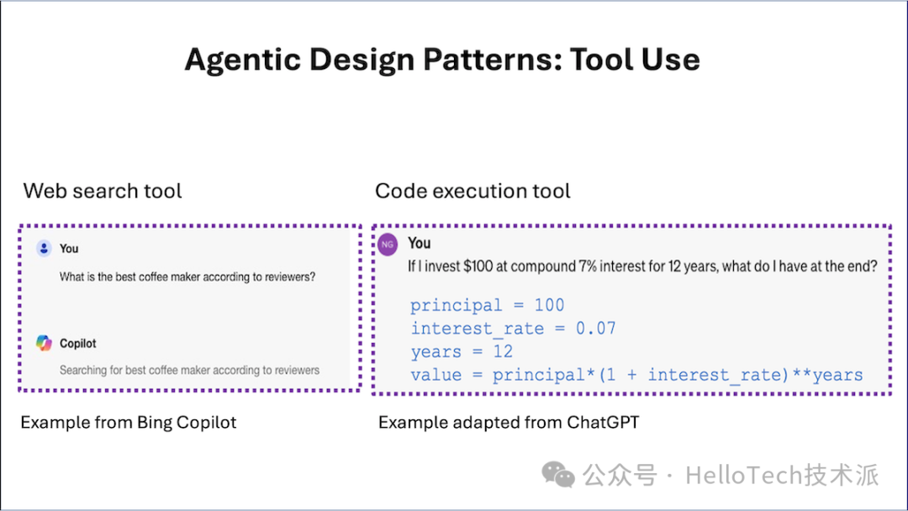Image resolution: width=908 pixels, height=511 pixels.
Task: Click the "Copilot" responder name
Action: click(x=78, y=344)
